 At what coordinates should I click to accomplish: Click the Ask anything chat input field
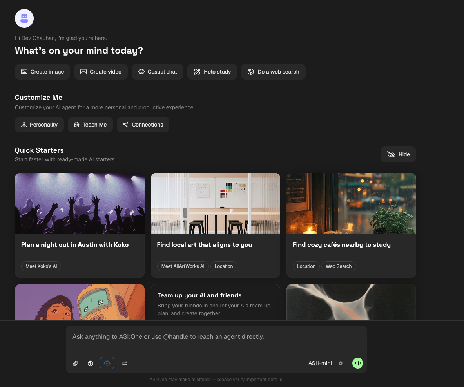click(x=216, y=337)
